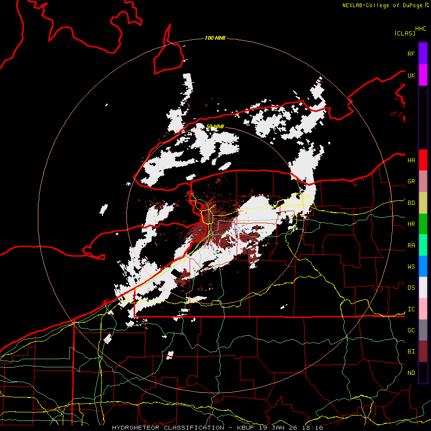Click the [CLAS] legend heading
The image size is (431, 431).
[x=405, y=33]
